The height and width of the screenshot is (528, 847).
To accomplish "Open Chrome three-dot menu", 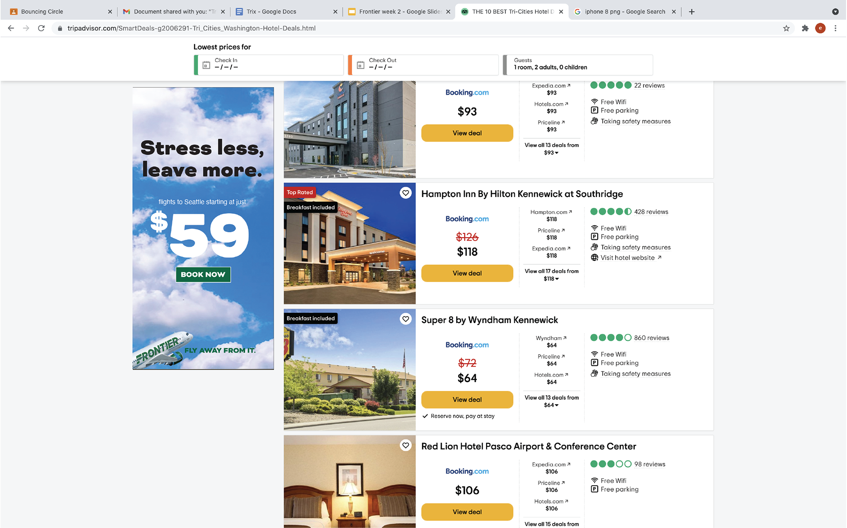I will 835,28.
